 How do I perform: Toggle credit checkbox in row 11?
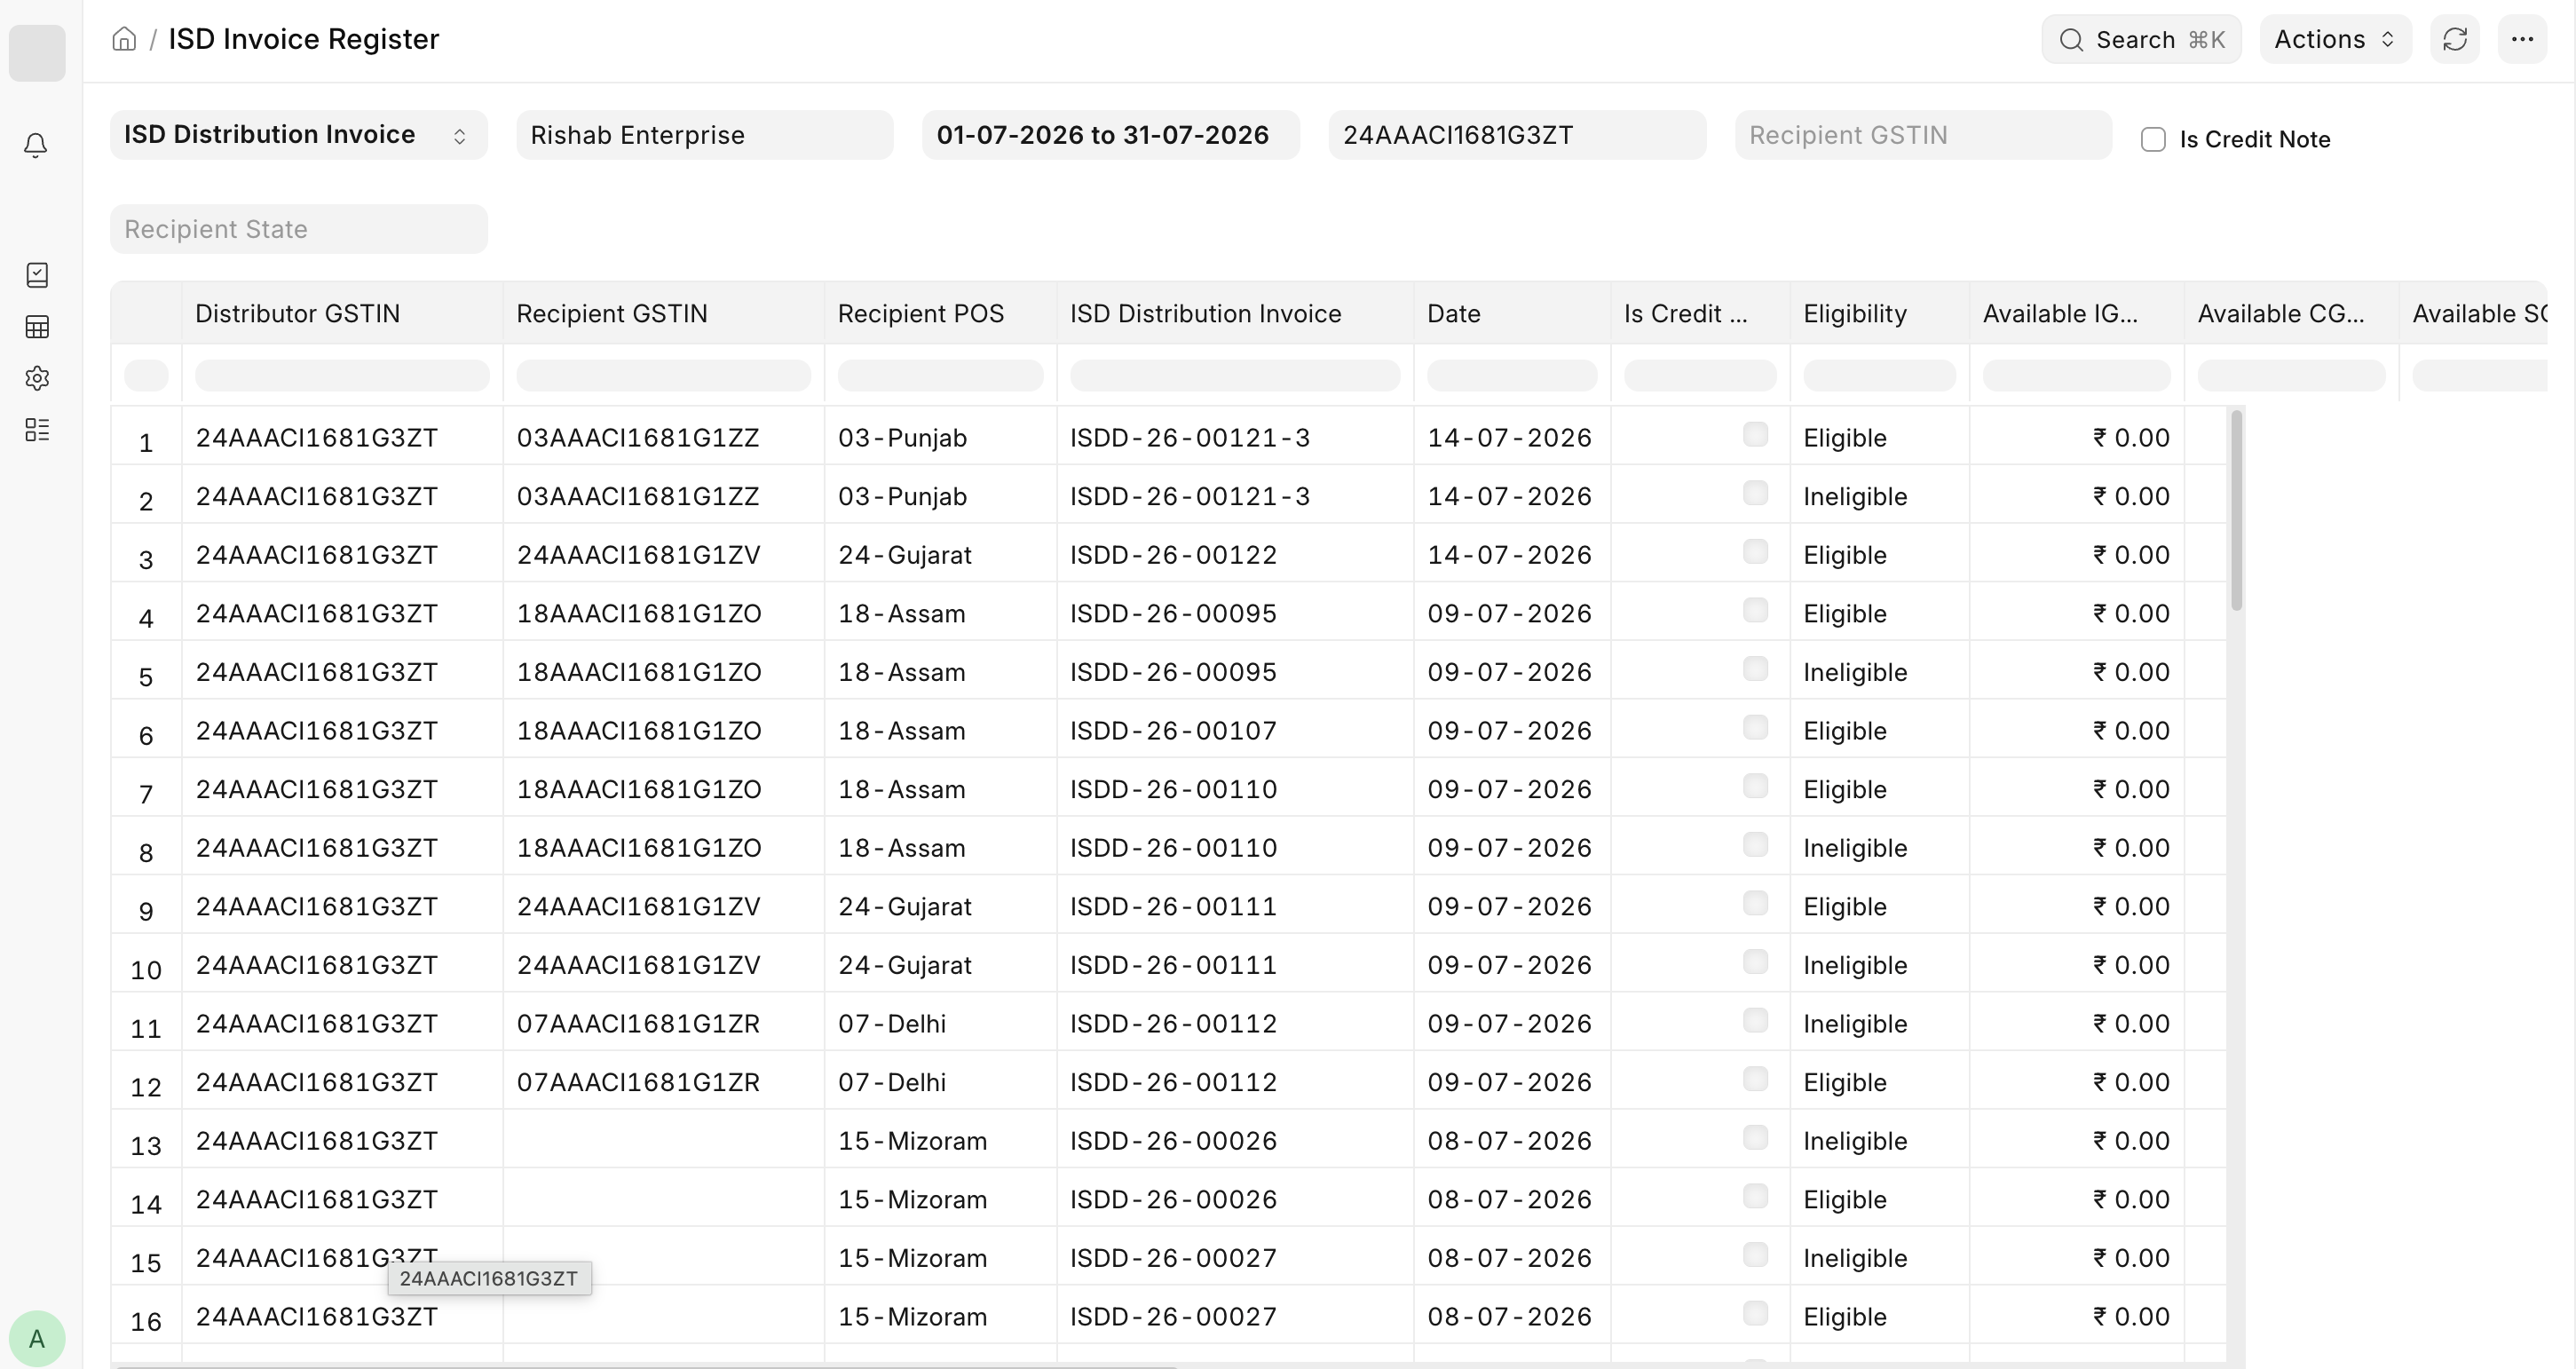1755,1020
